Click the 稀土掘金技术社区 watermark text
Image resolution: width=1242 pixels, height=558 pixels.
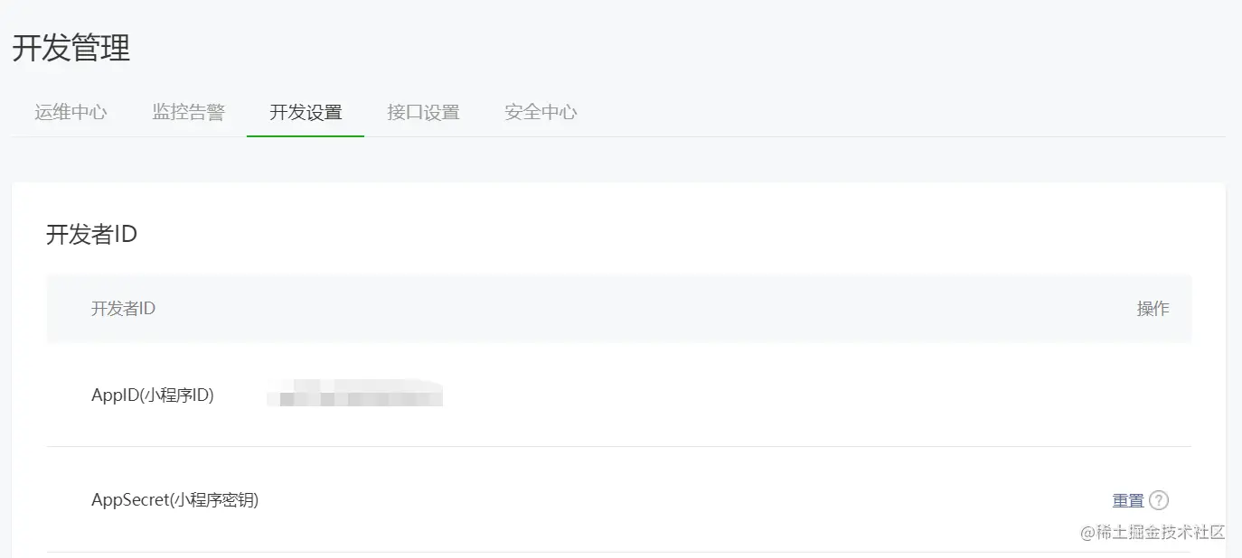pos(1153,532)
